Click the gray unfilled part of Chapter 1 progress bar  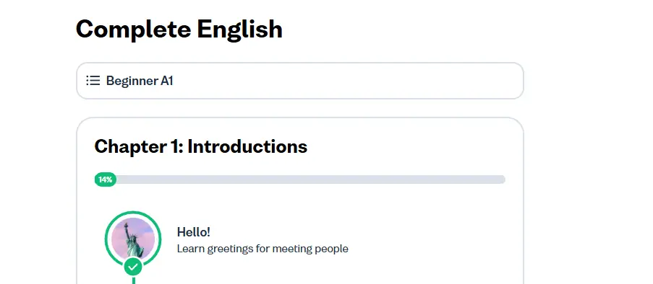(311, 179)
